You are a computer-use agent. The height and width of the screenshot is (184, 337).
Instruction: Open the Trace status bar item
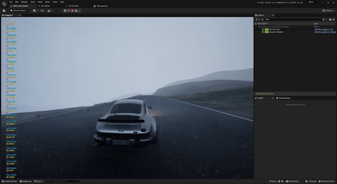[x=273, y=181]
